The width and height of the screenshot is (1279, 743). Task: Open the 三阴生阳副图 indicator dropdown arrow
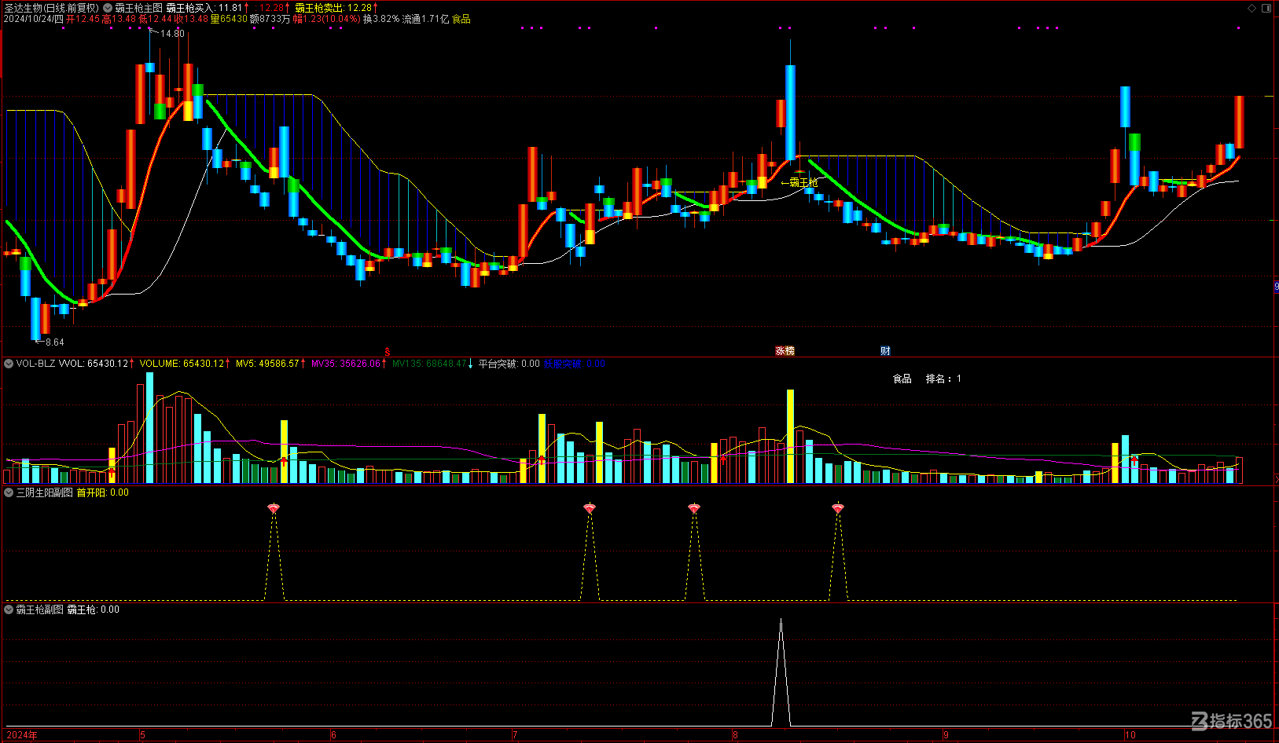coord(9,492)
